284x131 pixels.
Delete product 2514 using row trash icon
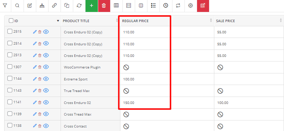point(40,44)
